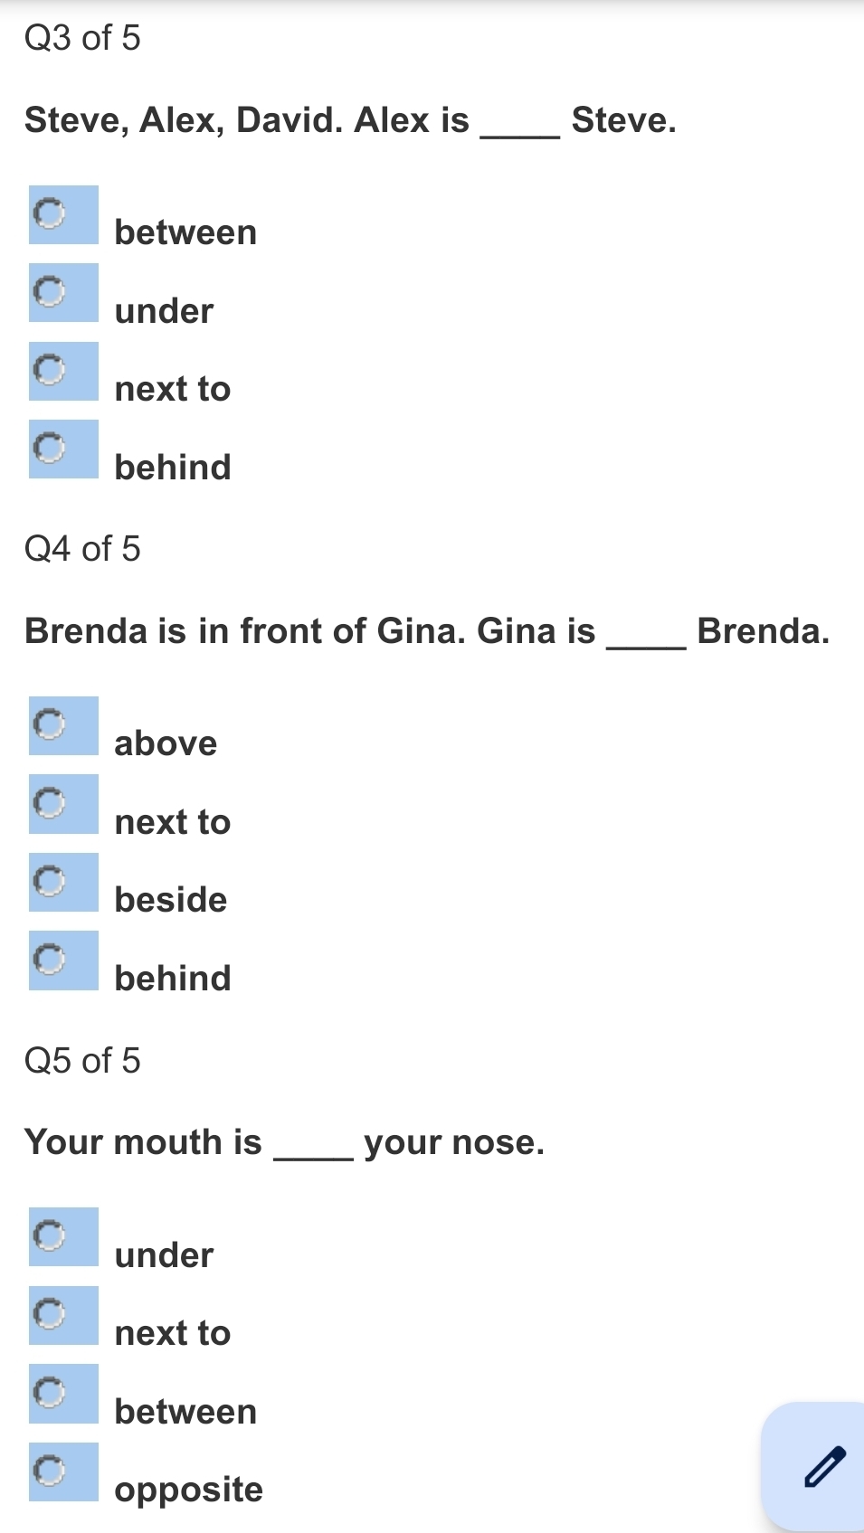
Task: Click the "under" answer text in Q5
Action: coord(164,1254)
